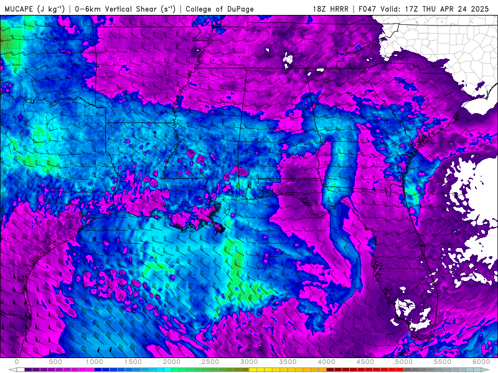Click the College of DuPage text

(x=220, y=9)
